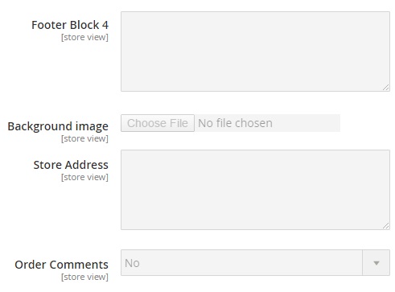Image resolution: width=395 pixels, height=292 pixels.
Task: Click the word 'Comments' in Order Comments label
Action: pos(79,265)
